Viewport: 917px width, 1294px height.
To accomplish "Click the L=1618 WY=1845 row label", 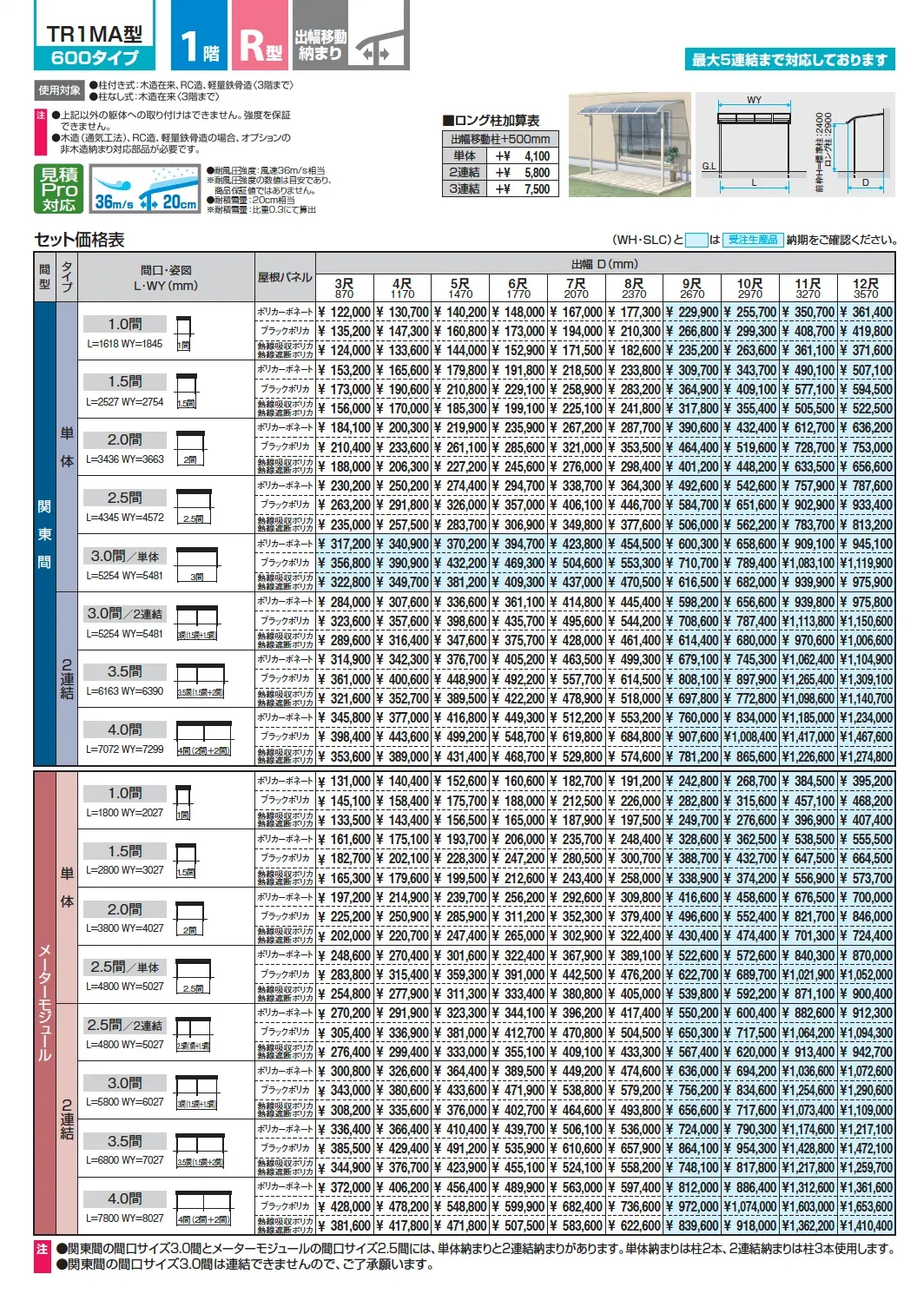I will tap(124, 344).
